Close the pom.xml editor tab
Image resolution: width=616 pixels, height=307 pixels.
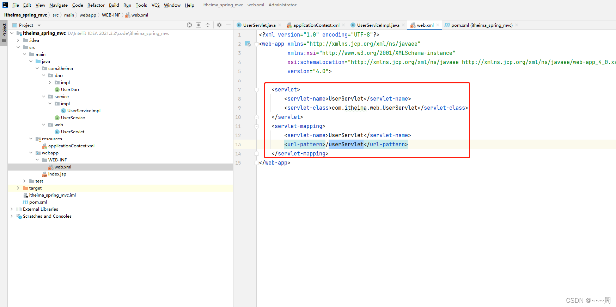pos(517,25)
